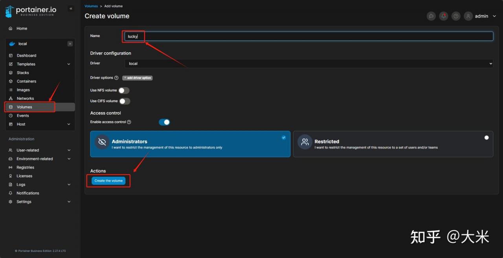
Task: Click the Restricted people icon
Action: click(x=305, y=142)
